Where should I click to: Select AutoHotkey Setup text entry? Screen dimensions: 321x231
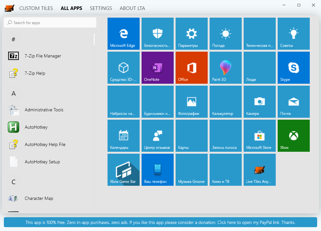pos(42,162)
